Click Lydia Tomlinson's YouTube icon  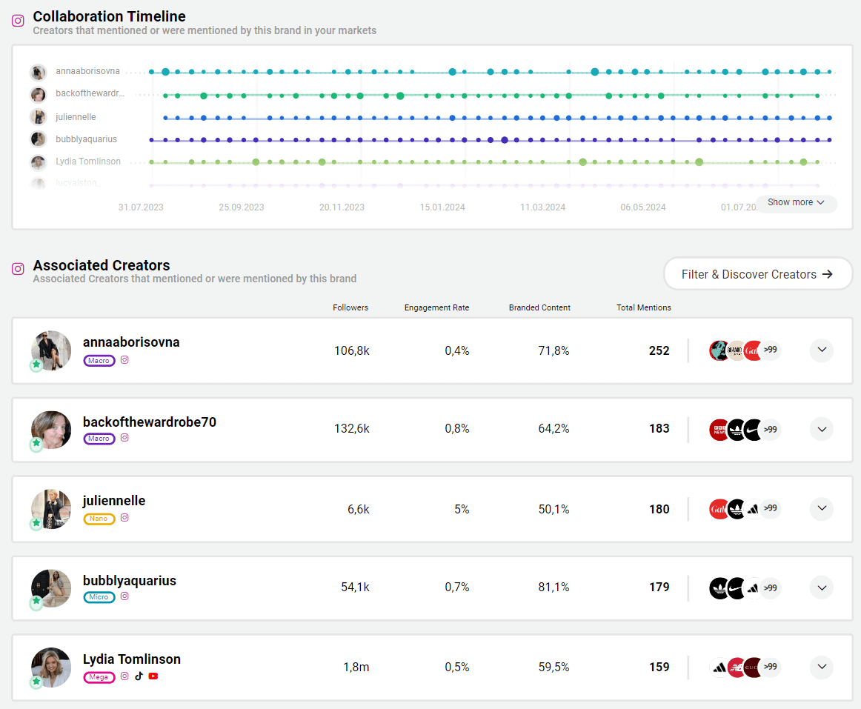[x=153, y=676]
